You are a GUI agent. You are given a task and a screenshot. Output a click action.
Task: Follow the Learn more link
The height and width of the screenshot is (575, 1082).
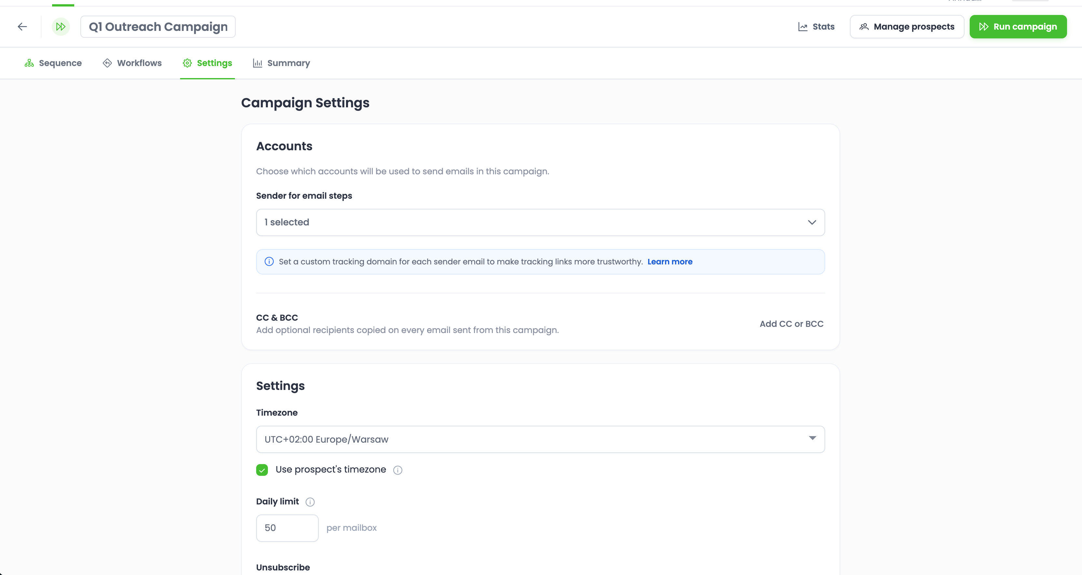pos(670,262)
